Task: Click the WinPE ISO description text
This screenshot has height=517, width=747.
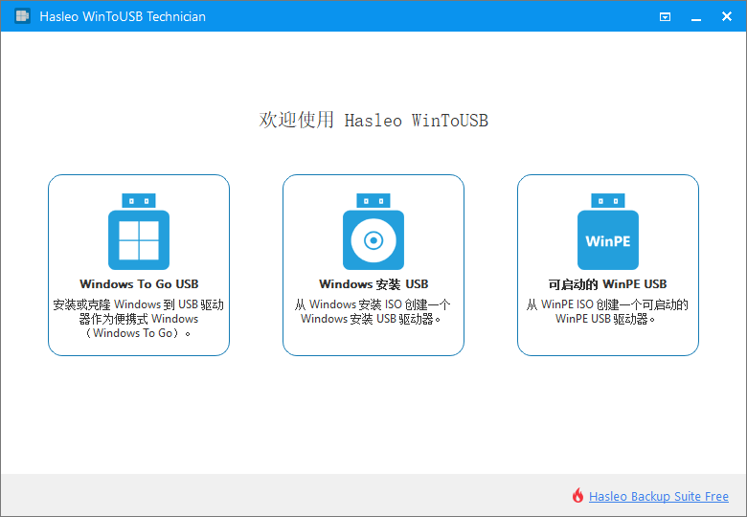Action: click(x=608, y=312)
